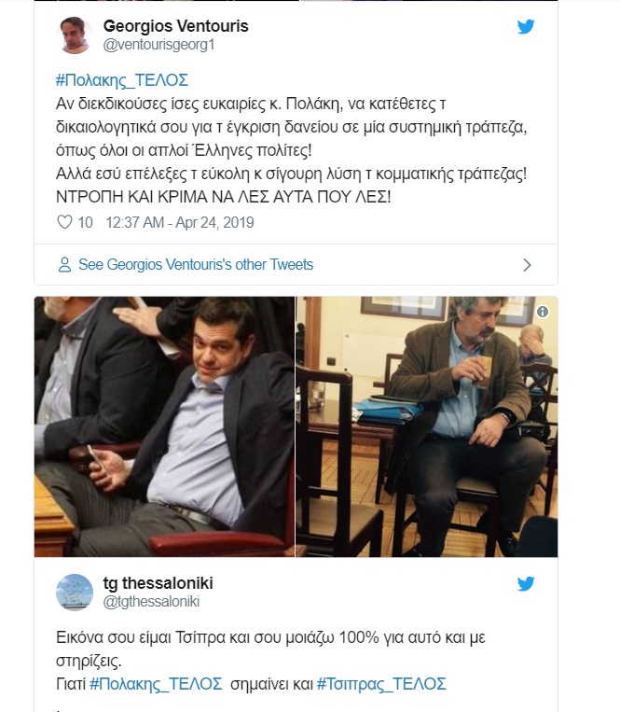Expand the chevron arrow for other Tweets
Image resolution: width=620 pixels, height=712 pixels.
click(x=527, y=265)
